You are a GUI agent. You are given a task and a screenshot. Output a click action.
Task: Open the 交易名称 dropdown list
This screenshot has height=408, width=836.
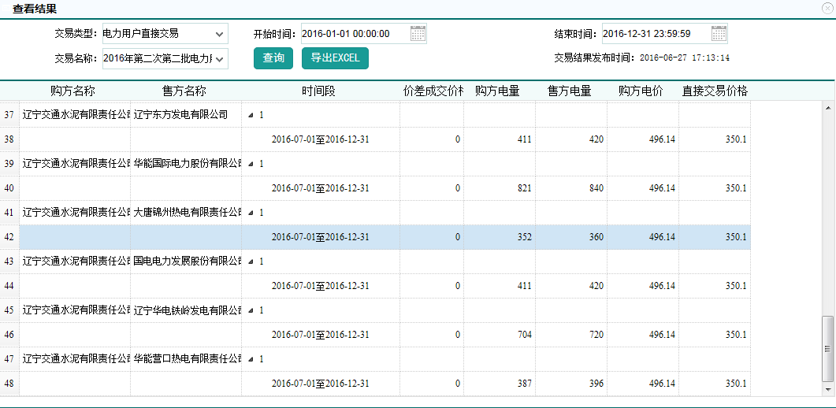pos(220,58)
